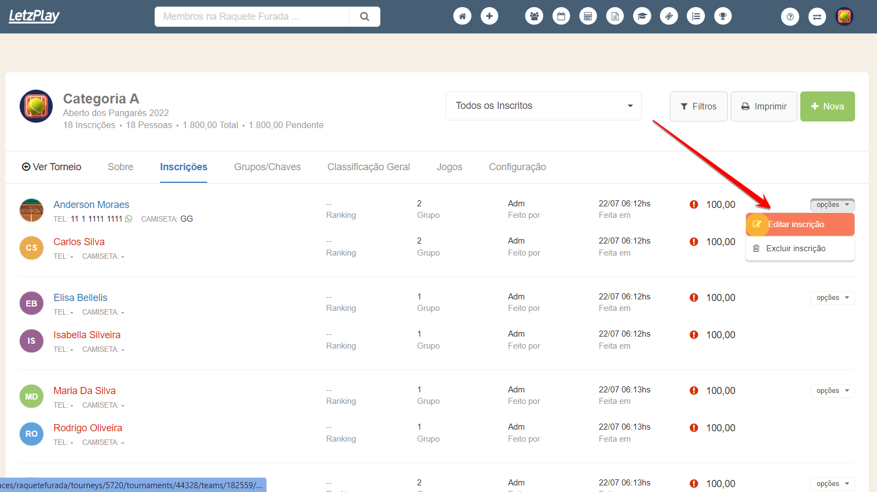
Task: Go to the home icon in navbar
Action: tap(462, 16)
